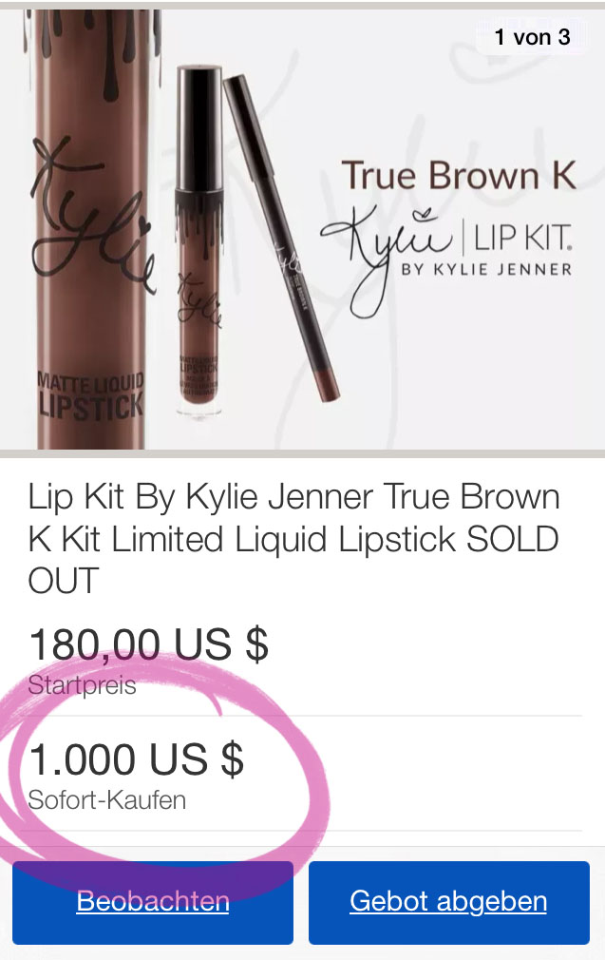Click the SOLD OUT words in the title
The image size is (605, 960).
tap(293, 560)
